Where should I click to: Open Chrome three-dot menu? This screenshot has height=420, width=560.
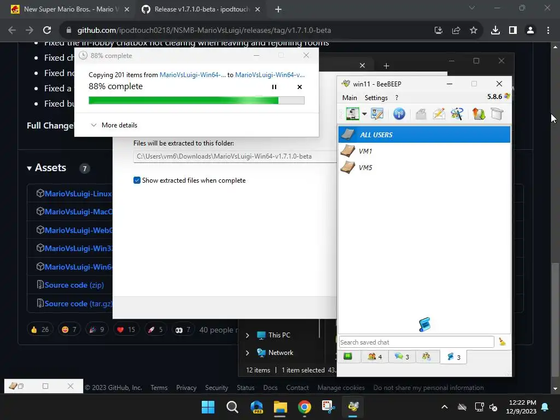(x=548, y=31)
